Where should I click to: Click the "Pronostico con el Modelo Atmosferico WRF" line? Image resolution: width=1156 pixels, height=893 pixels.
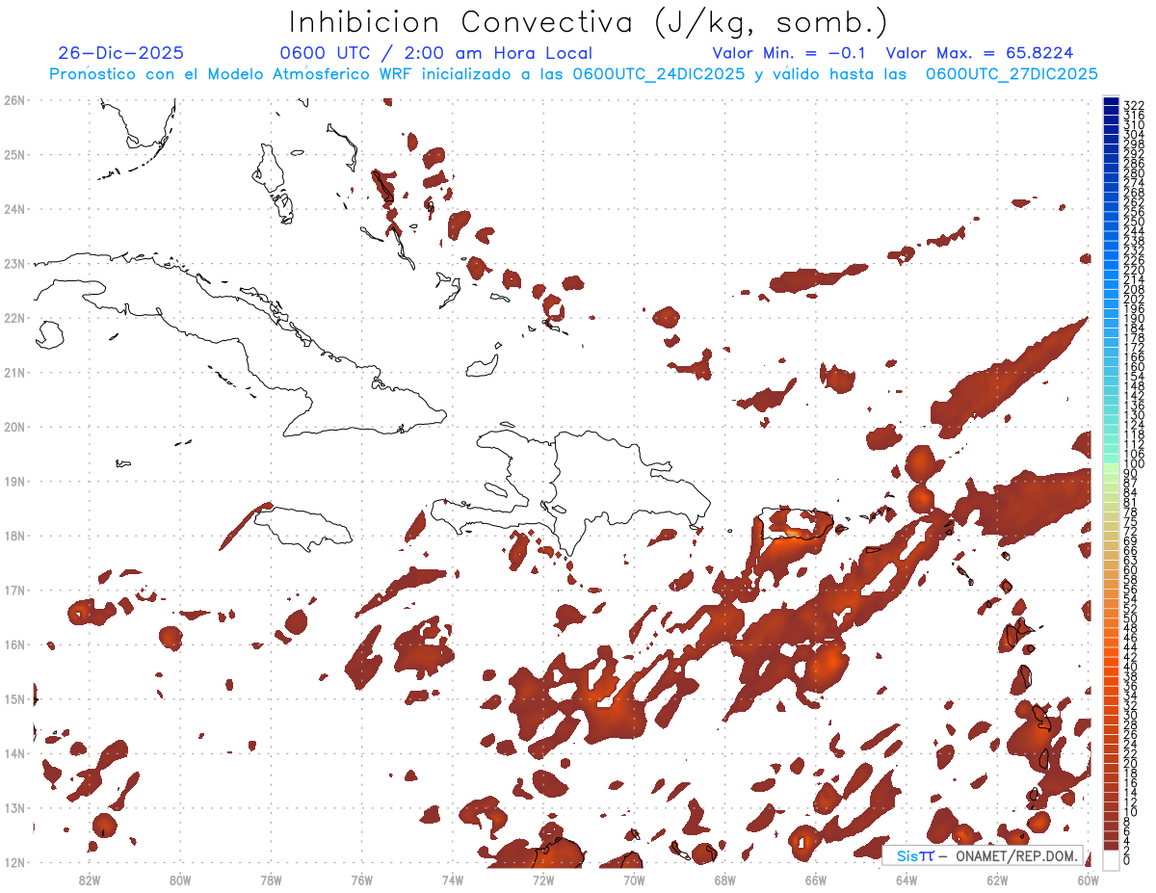[x=573, y=74]
